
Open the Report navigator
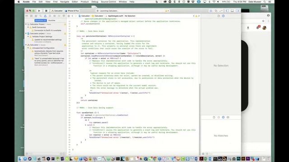[x=64, y=16]
